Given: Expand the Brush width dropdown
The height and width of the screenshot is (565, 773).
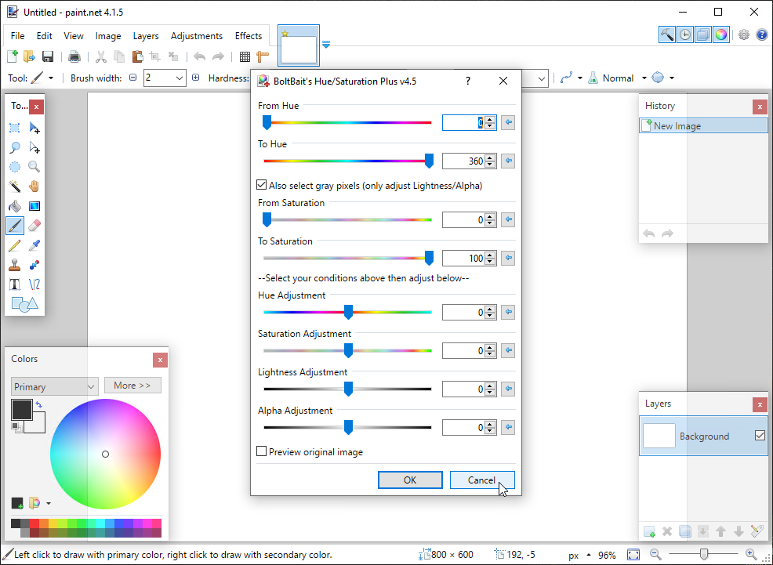Looking at the screenshot, I should coord(180,78).
